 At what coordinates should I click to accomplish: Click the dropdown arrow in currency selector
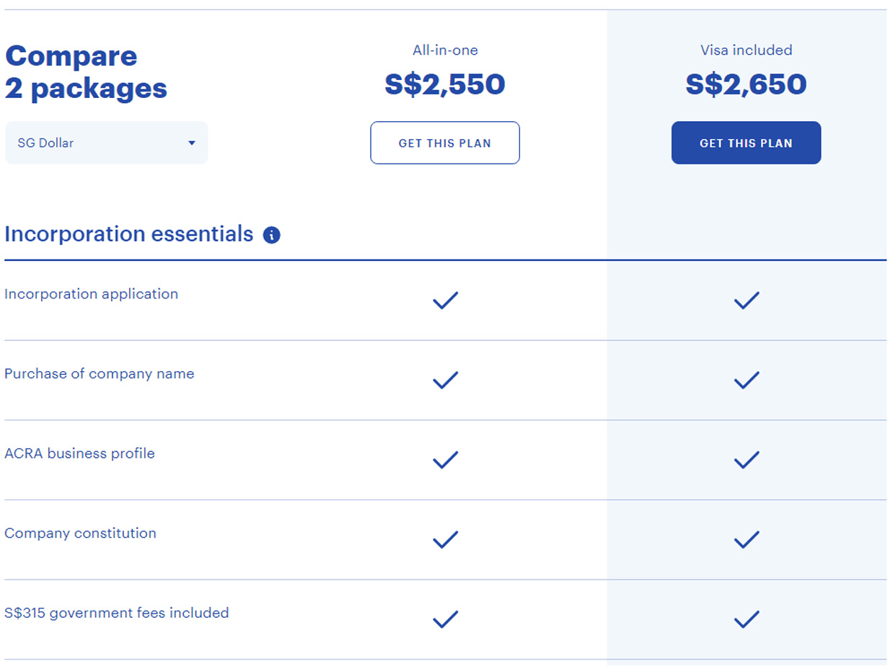192,143
